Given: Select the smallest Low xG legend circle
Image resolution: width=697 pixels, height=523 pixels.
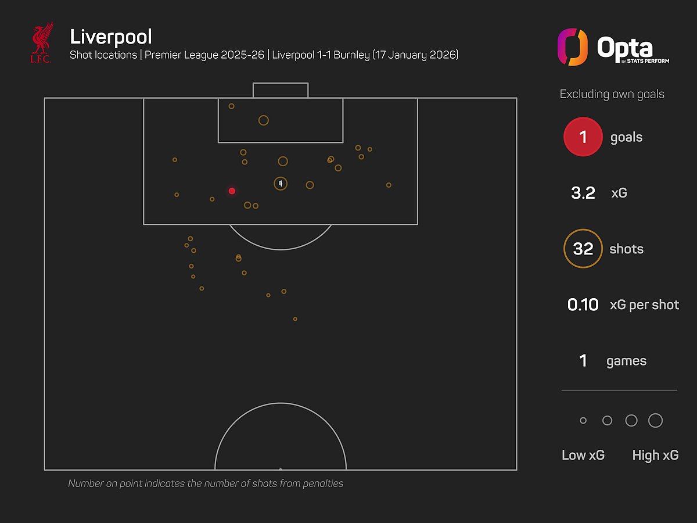Looking at the screenshot, I should click(x=583, y=421).
